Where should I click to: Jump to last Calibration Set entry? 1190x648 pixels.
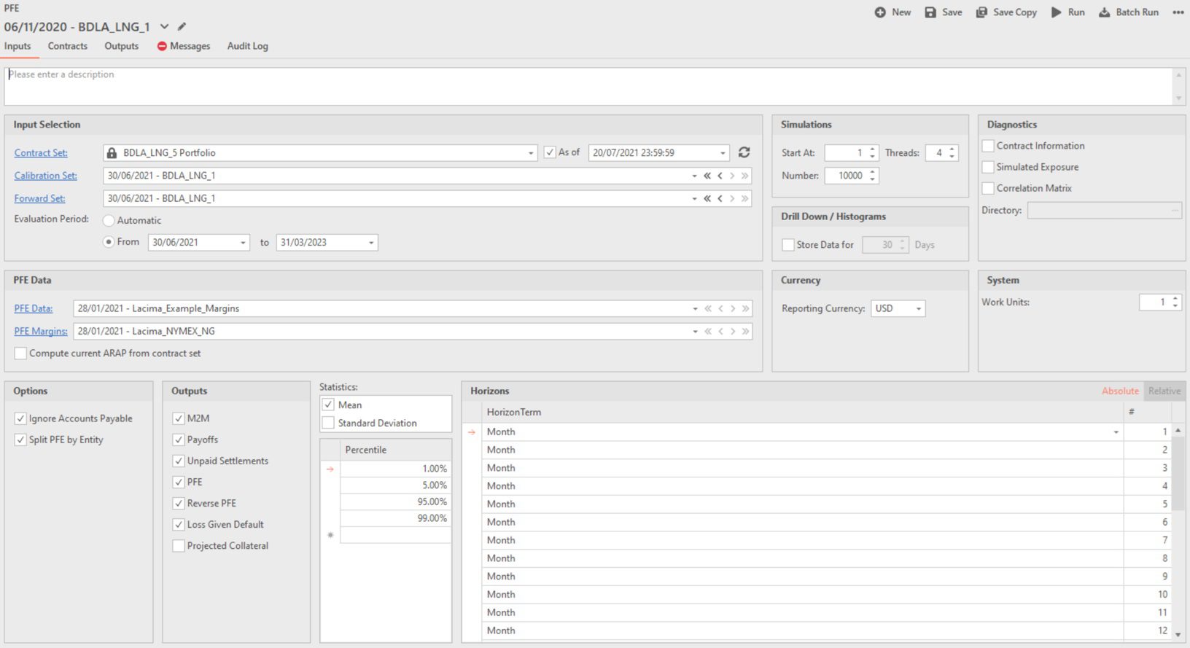[744, 176]
